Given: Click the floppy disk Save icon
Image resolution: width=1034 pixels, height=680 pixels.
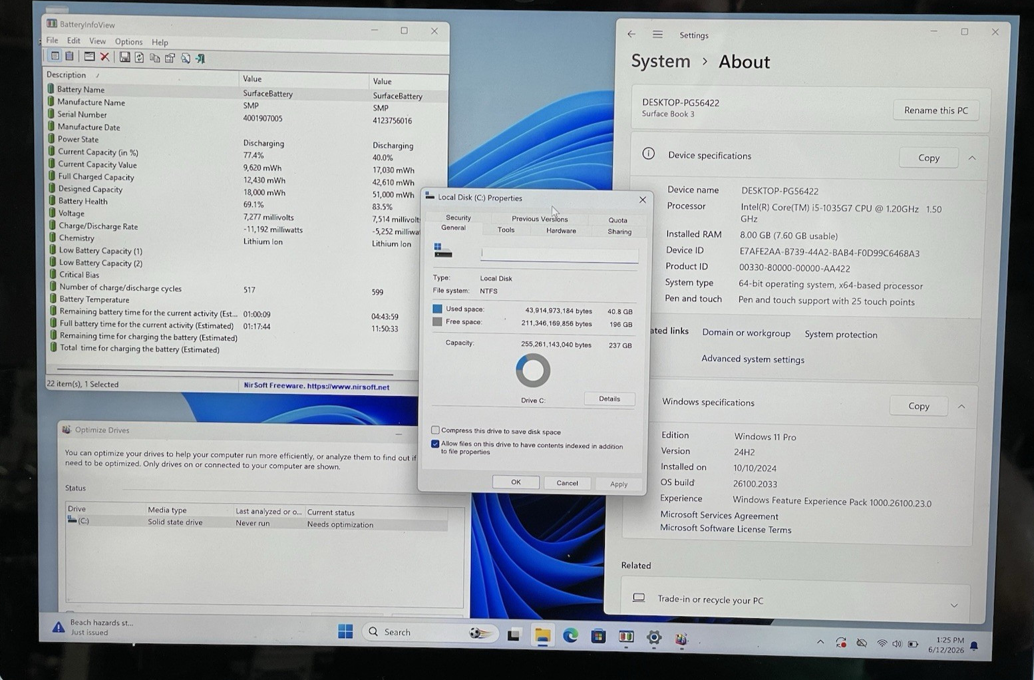Looking at the screenshot, I should [124, 57].
